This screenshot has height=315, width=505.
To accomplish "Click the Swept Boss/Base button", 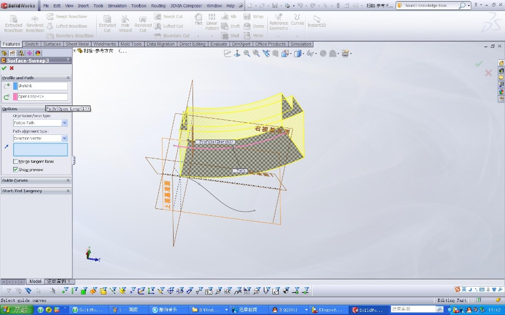I will (67, 16).
